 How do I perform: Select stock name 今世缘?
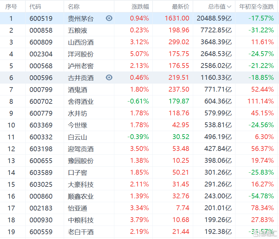[x=78, y=125]
